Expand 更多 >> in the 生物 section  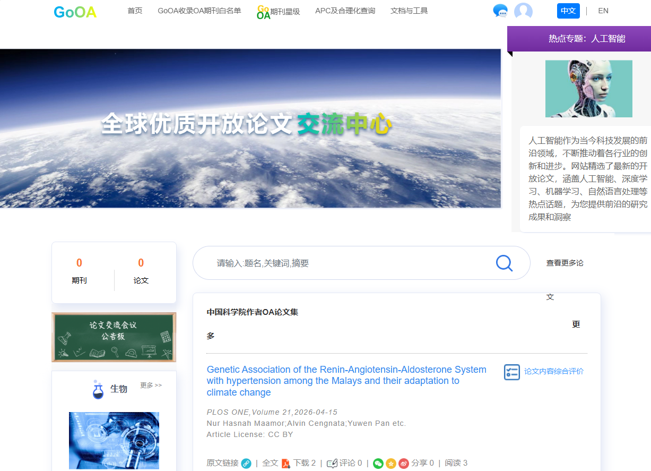click(x=151, y=386)
